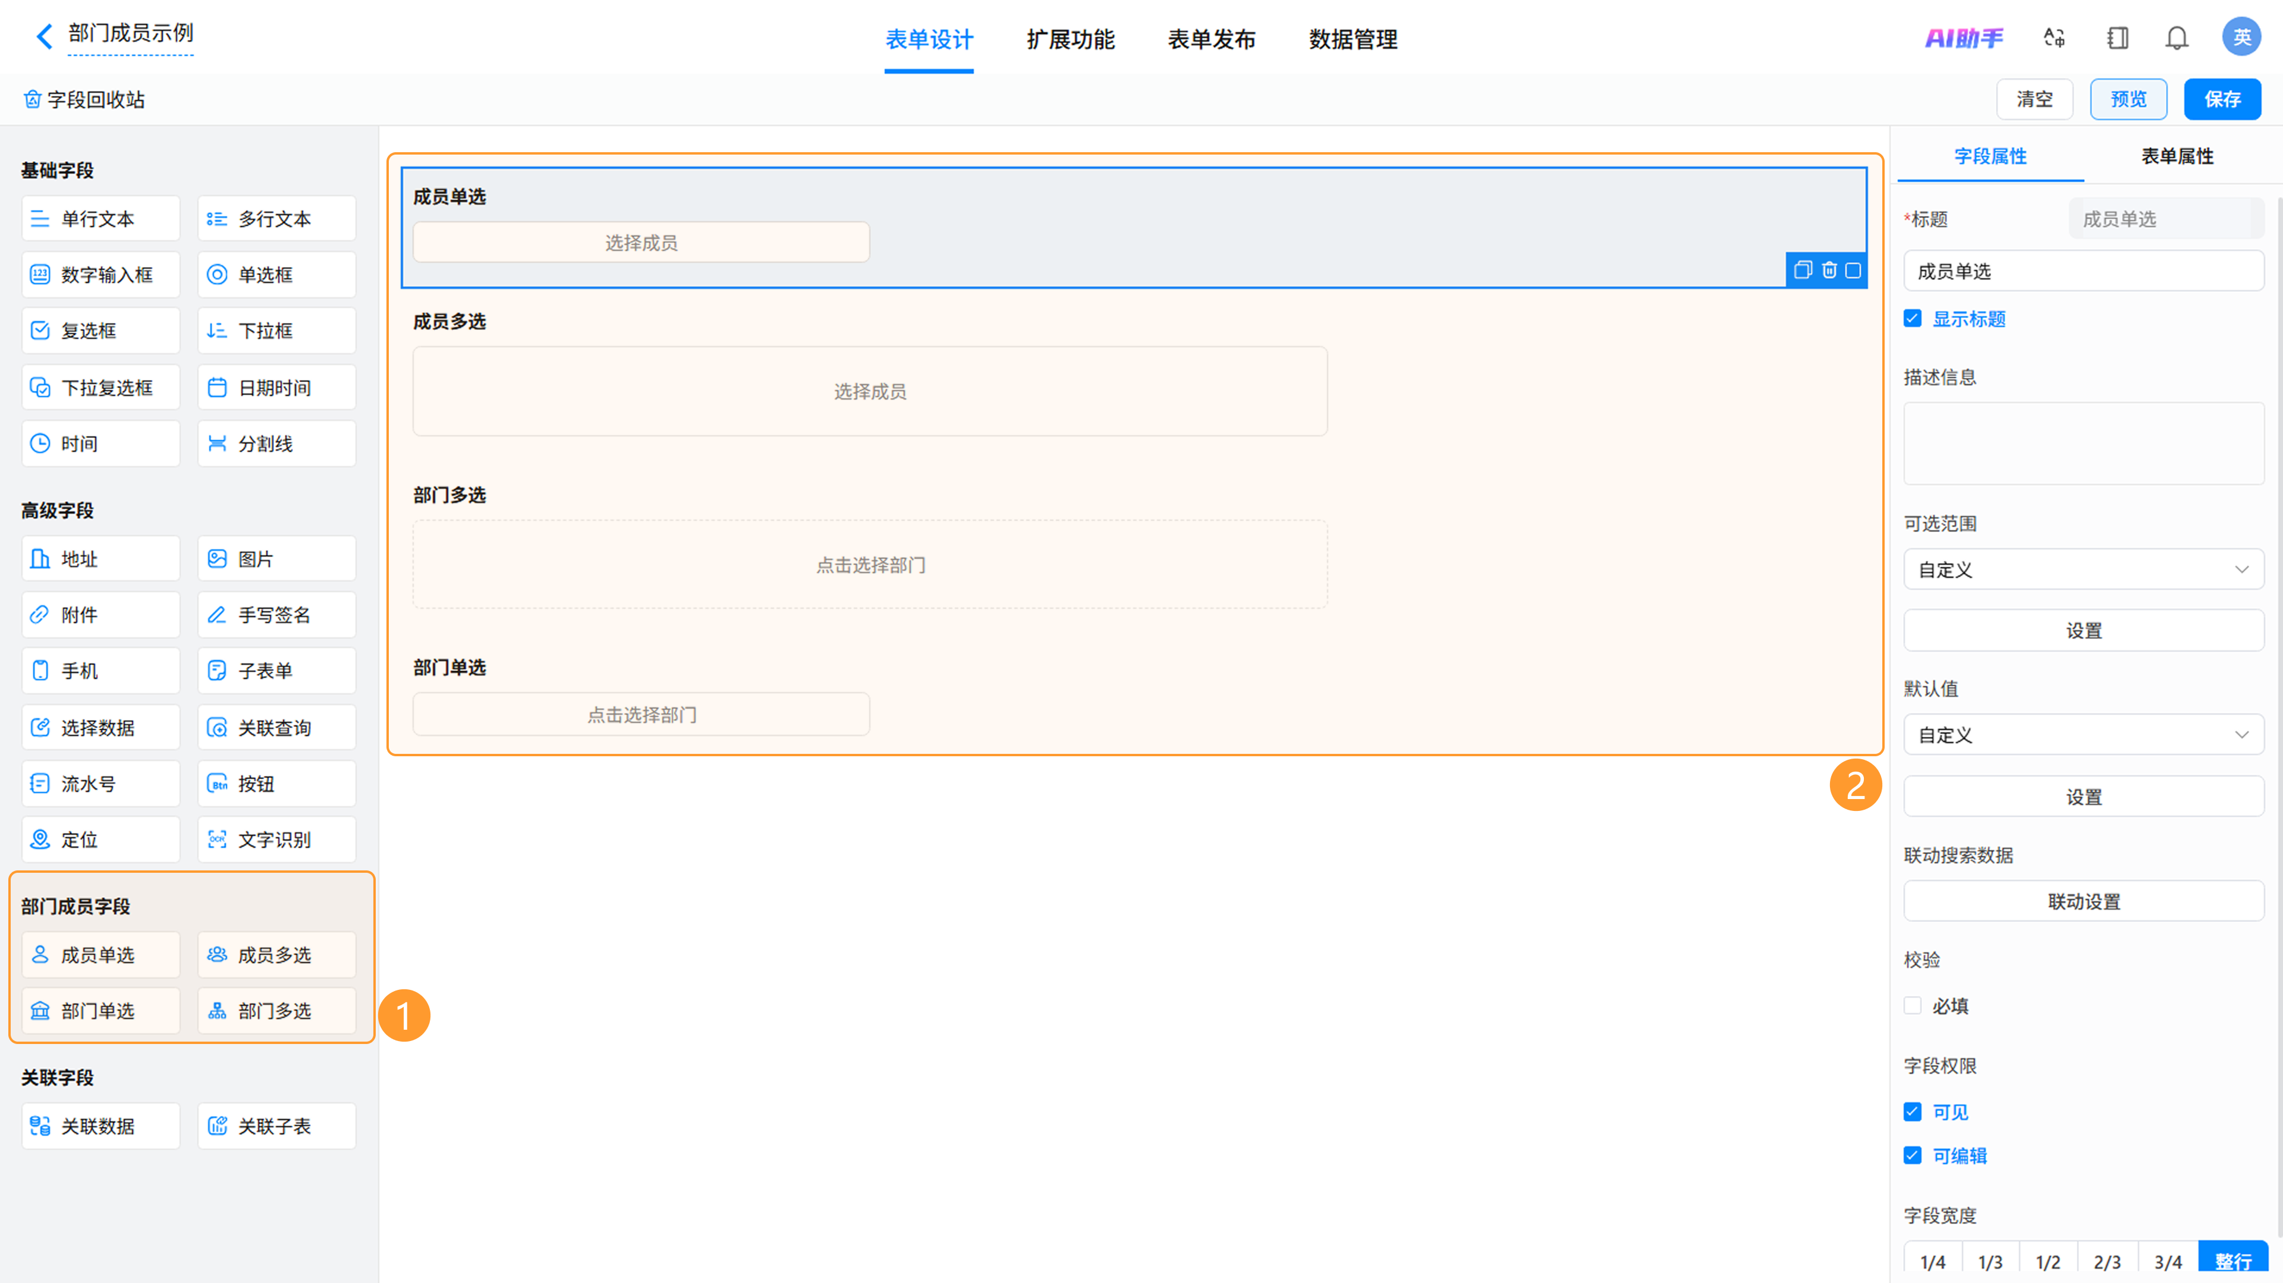Screen dimensions: 2283x1283
Task: Save the form with 保存
Action: (x=2222, y=99)
